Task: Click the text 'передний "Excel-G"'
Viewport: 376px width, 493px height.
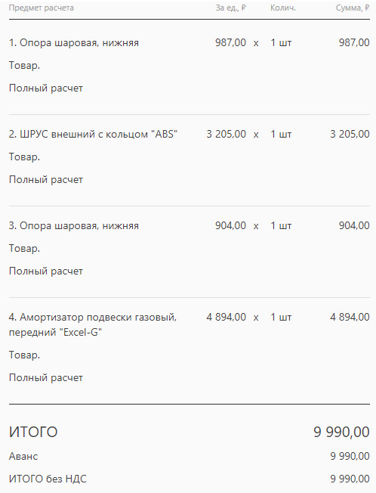Action: 56,332
